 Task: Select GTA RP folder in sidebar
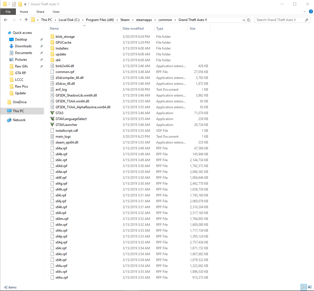point(20,73)
